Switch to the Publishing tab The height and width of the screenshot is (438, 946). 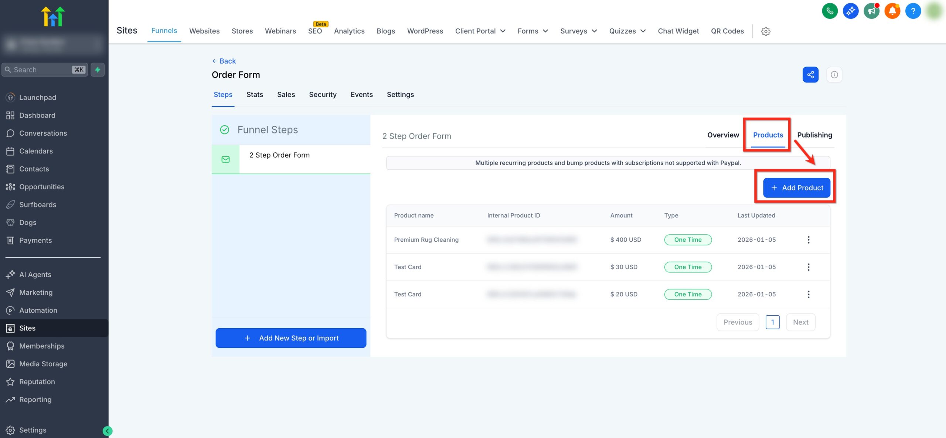click(x=814, y=135)
